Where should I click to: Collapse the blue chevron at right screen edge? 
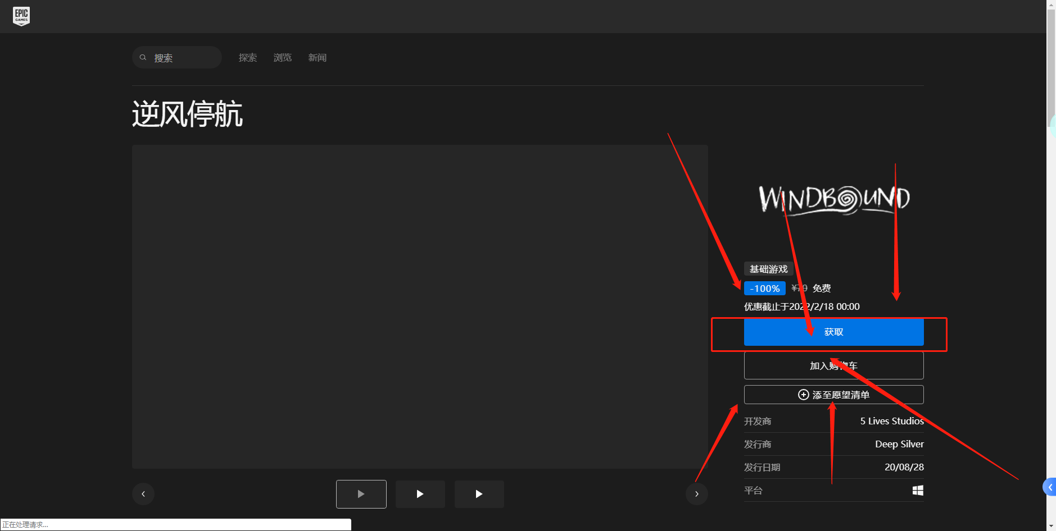pyautogui.click(x=1050, y=487)
